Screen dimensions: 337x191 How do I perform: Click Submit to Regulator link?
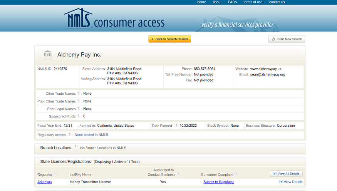click(219, 182)
